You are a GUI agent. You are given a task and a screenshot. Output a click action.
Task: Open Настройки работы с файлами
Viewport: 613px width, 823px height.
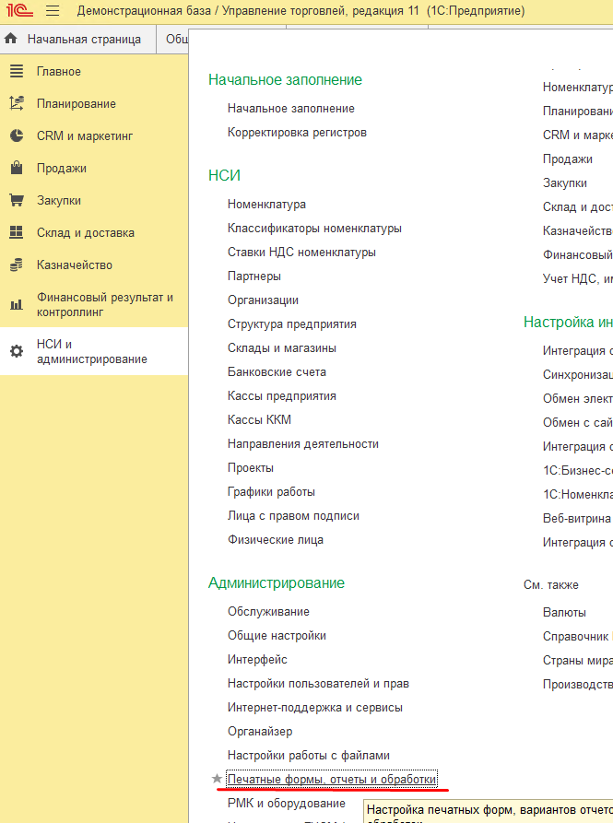click(x=309, y=756)
